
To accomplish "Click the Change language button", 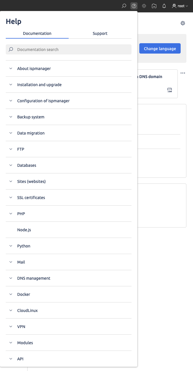I will pos(160,49).
